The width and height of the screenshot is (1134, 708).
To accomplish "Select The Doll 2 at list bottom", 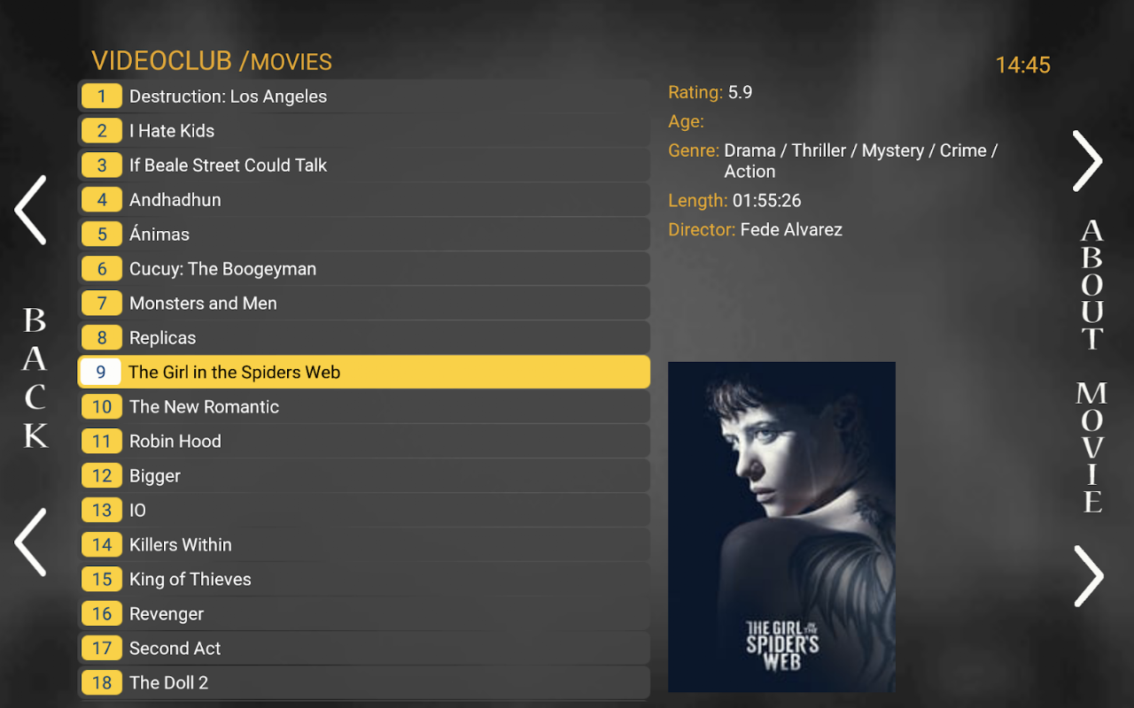I will [364, 683].
